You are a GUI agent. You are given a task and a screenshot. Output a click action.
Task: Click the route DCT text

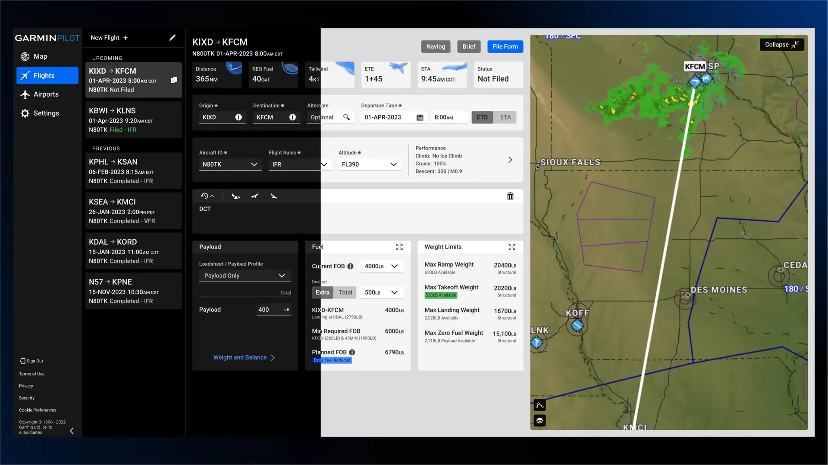point(205,209)
